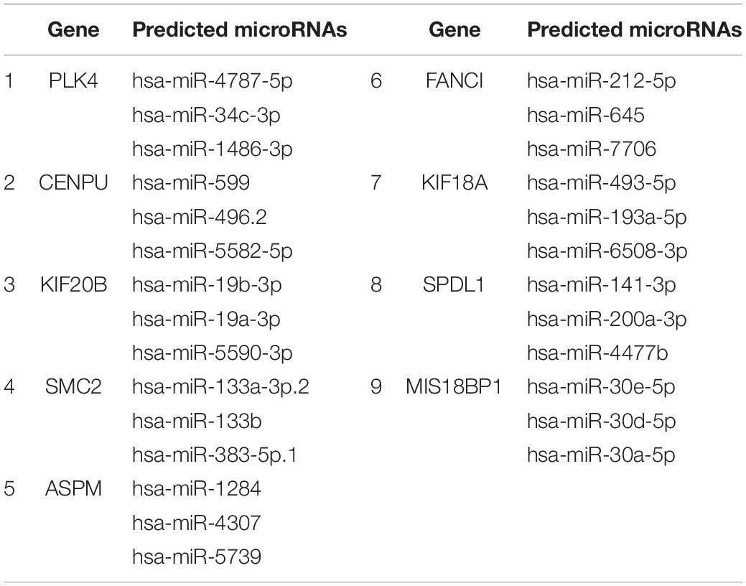This screenshot has width=746, height=586.
Task: Click the PLK4 gene cell
Action: coord(73,80)
